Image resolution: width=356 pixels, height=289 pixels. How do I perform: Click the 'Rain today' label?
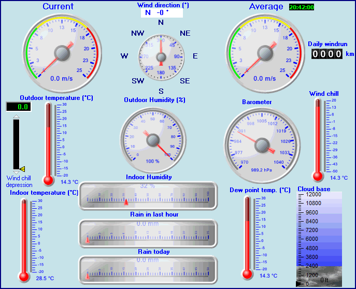154,252
